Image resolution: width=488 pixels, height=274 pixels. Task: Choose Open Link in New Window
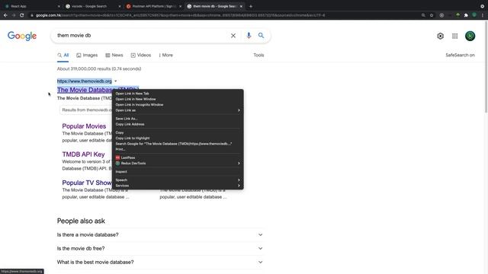pyautogui.click(x=178, y=99)
